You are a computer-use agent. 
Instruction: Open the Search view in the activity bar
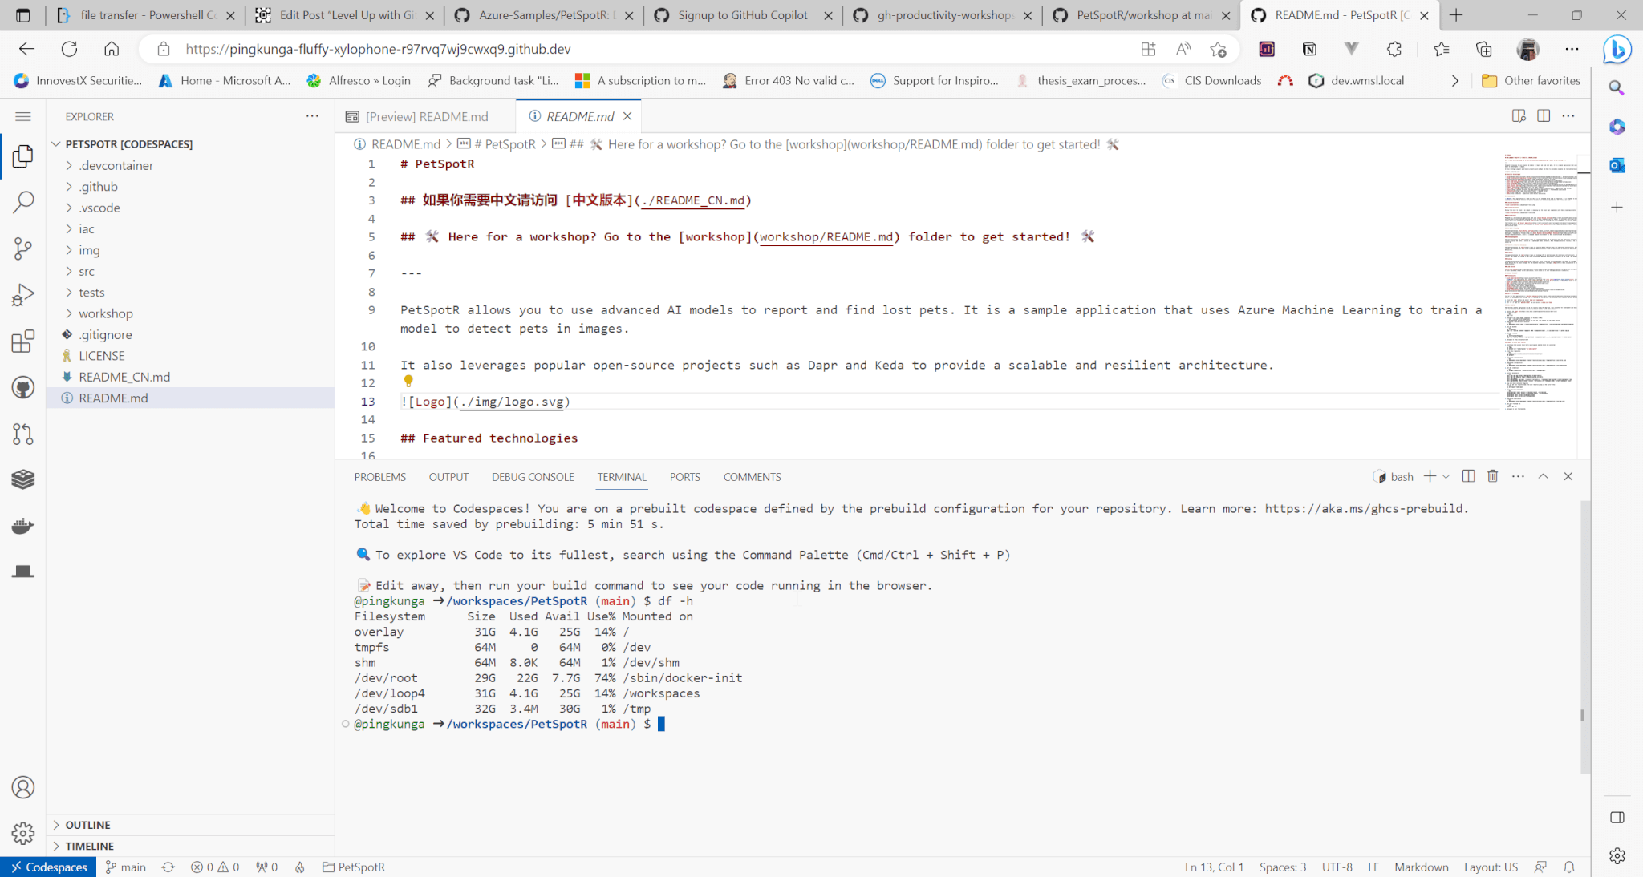click(23, 202)
